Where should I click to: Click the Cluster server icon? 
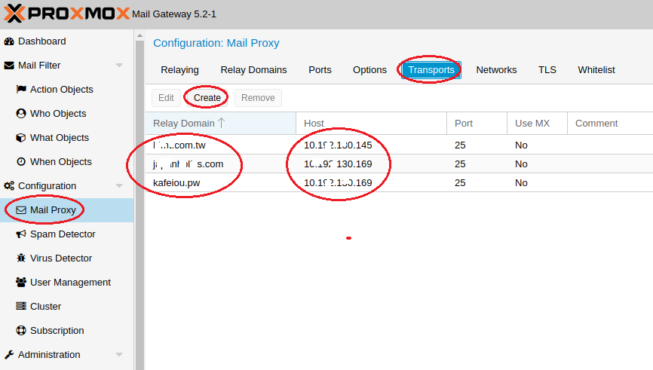[21, 306]
